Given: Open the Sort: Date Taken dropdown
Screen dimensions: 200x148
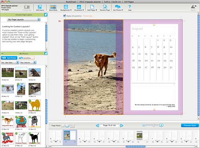Looking at the screenshot, I should pyautogui.click(x=10, y=62).
